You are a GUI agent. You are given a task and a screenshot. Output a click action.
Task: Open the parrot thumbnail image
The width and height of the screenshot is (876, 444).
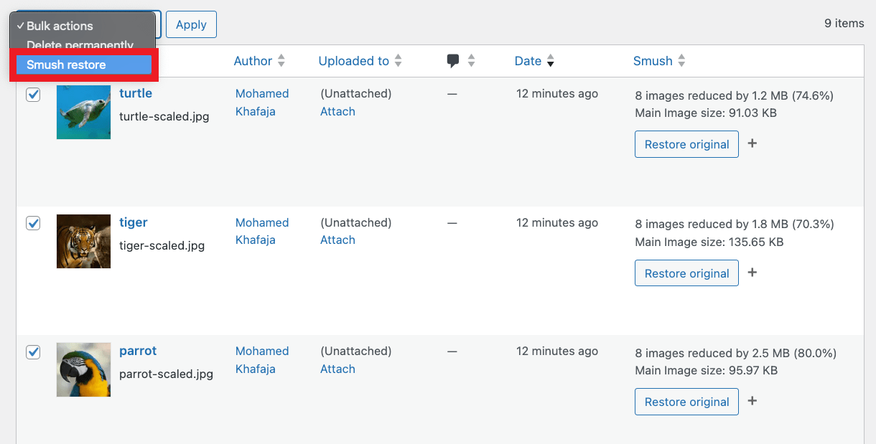pos(83,370)
